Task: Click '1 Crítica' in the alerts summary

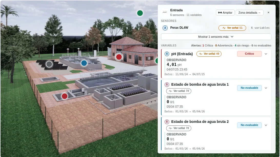Action: (207, 46)
